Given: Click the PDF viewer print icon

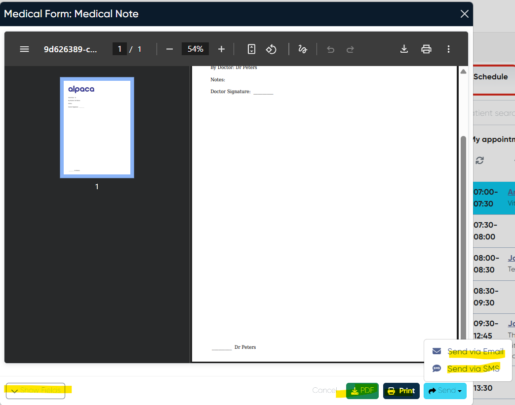Looking at the screenshot, I should (x=426, y=49).
